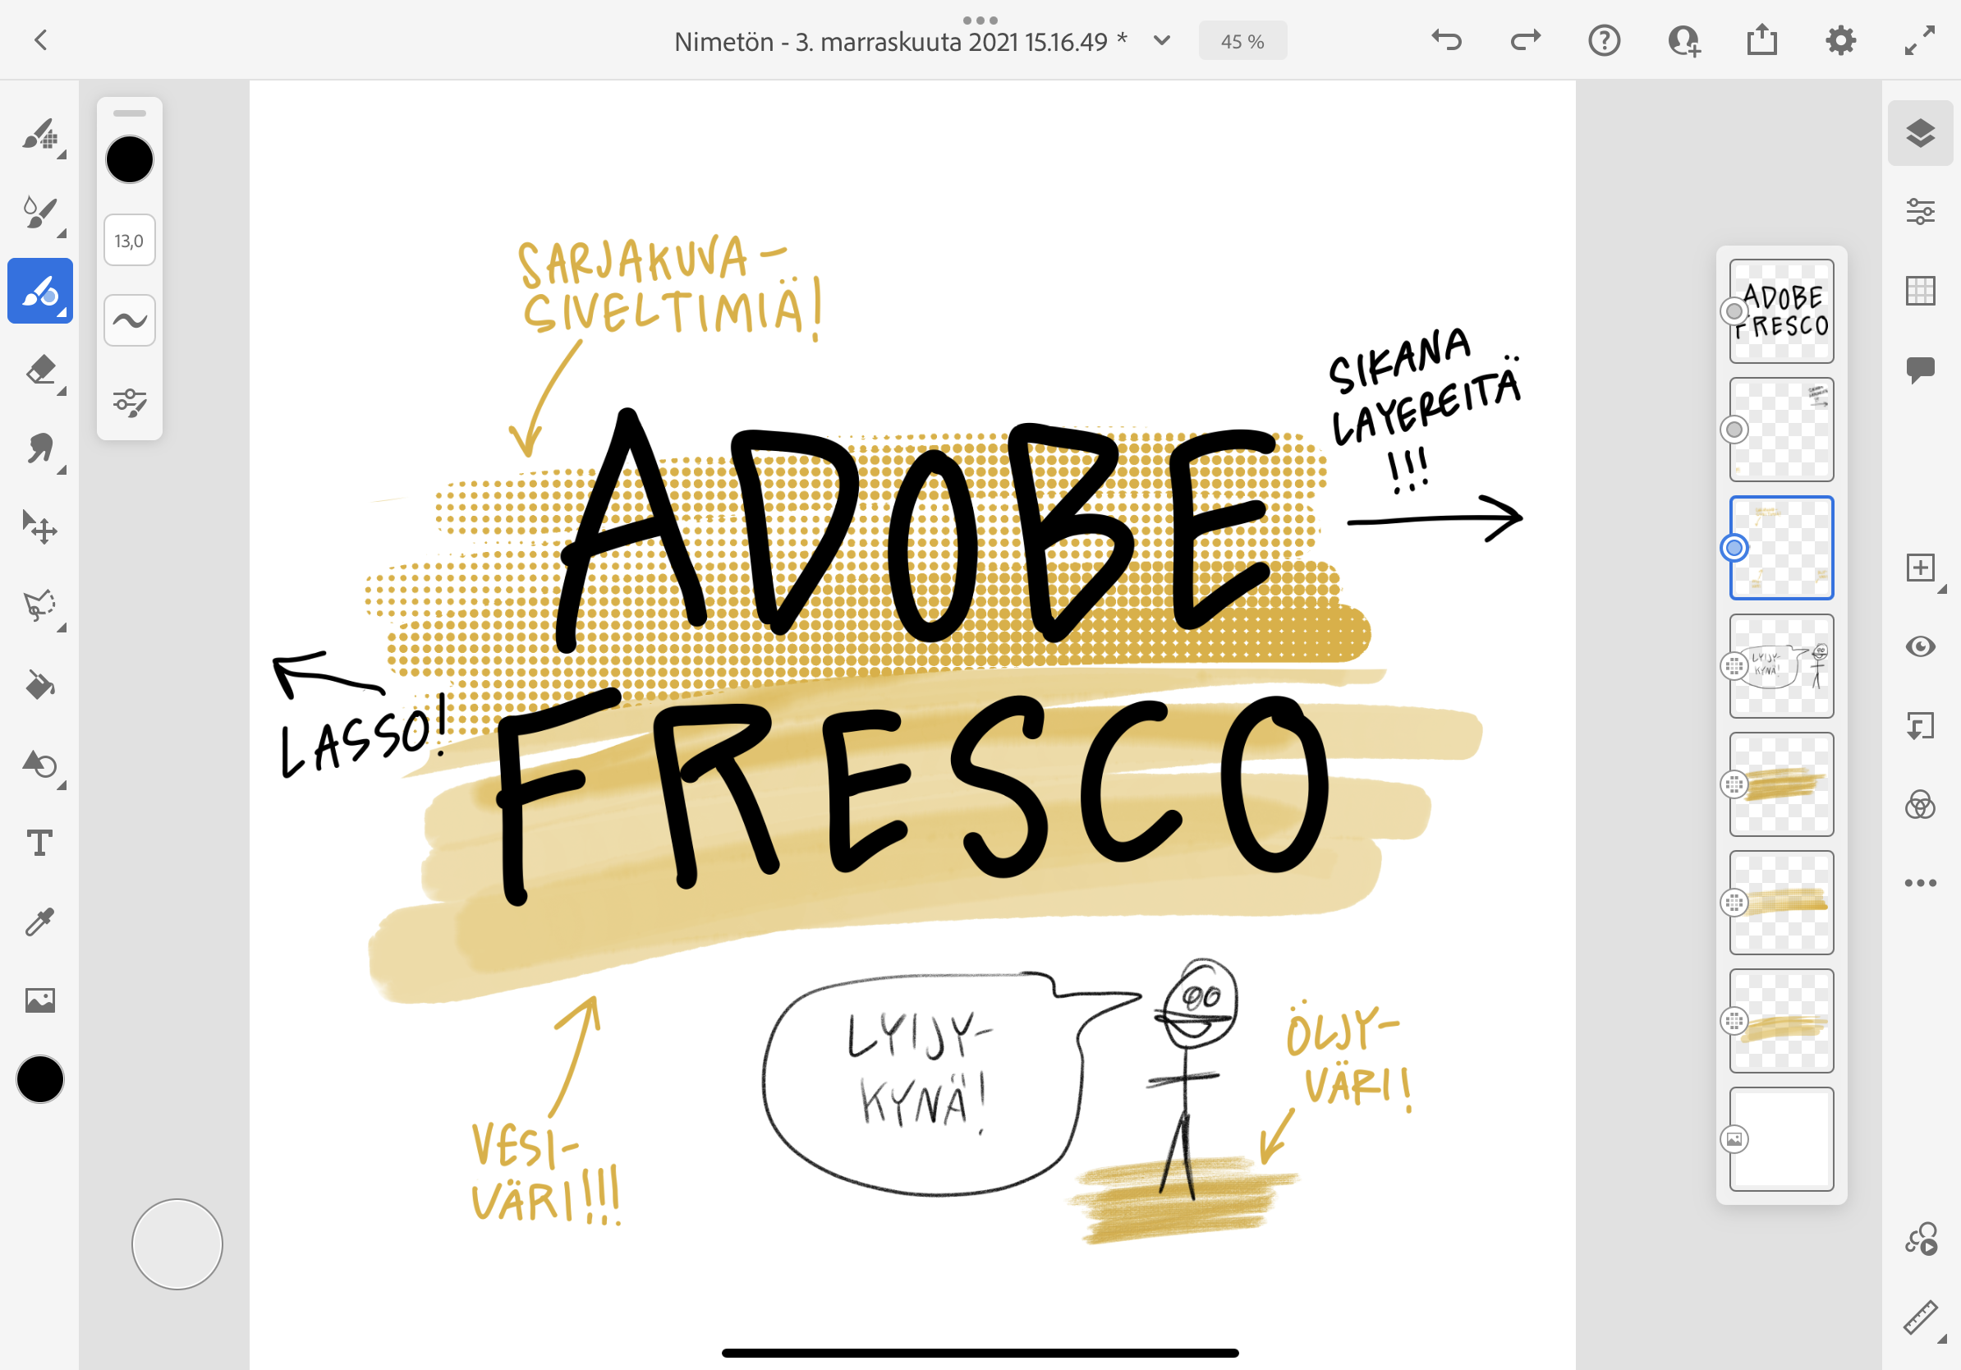The height and width of the screenshot is (1370, 1961).
Task: Click layer type badge on second layer
Action: [x=1734, y=430]
